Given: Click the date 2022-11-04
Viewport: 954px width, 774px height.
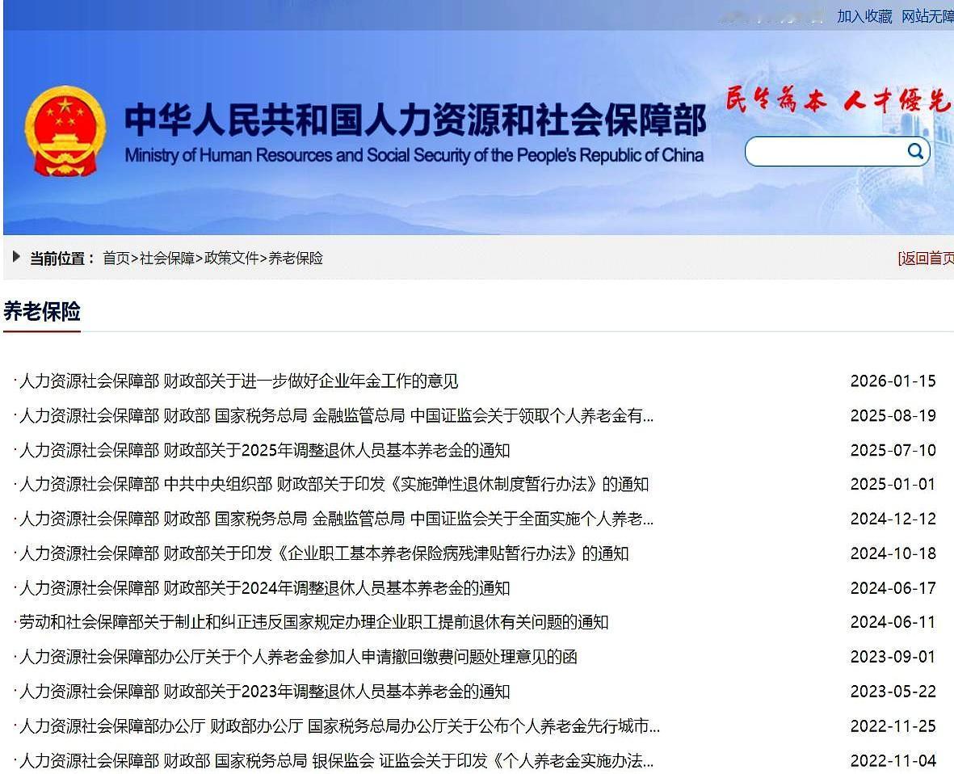Looking at the screenshot, I should pyautogui.click(x=893, y=760).
